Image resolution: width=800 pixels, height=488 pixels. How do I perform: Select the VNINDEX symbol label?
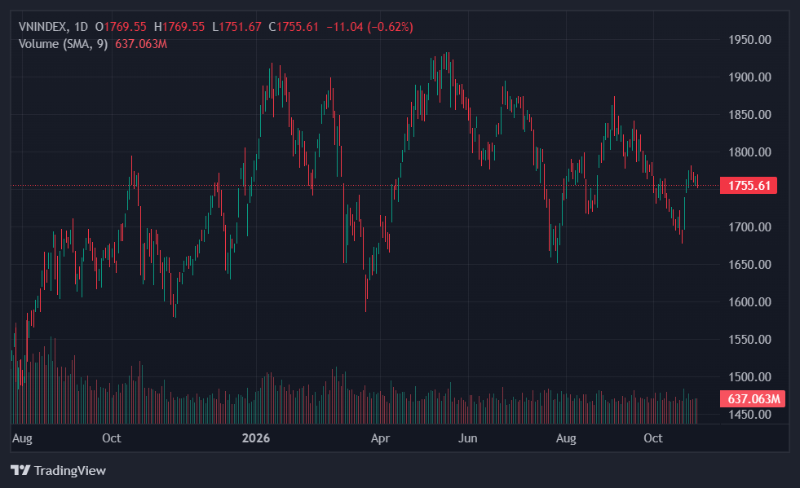(x=43, y=27)
